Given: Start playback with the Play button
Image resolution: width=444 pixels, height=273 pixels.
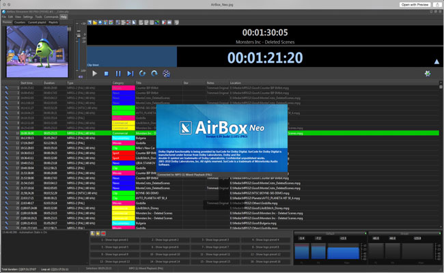Looking at the screenshot, I should click(x=94, y=74).
